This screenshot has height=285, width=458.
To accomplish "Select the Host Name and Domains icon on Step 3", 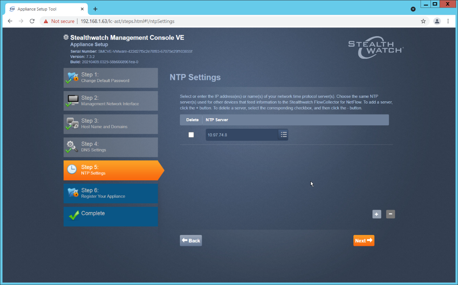I will [x=73, y=124].
